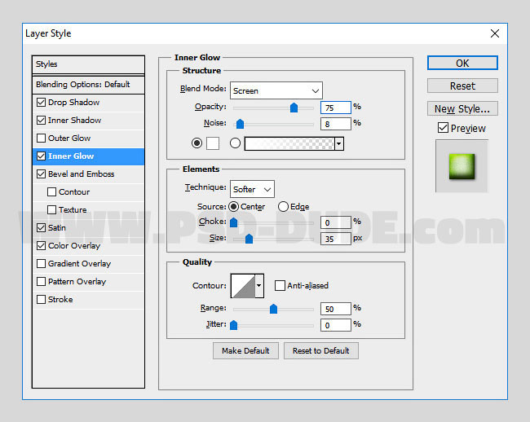Click the Opacity slider handle
This screenshot has width=530, height=422.
coord(294,108)
